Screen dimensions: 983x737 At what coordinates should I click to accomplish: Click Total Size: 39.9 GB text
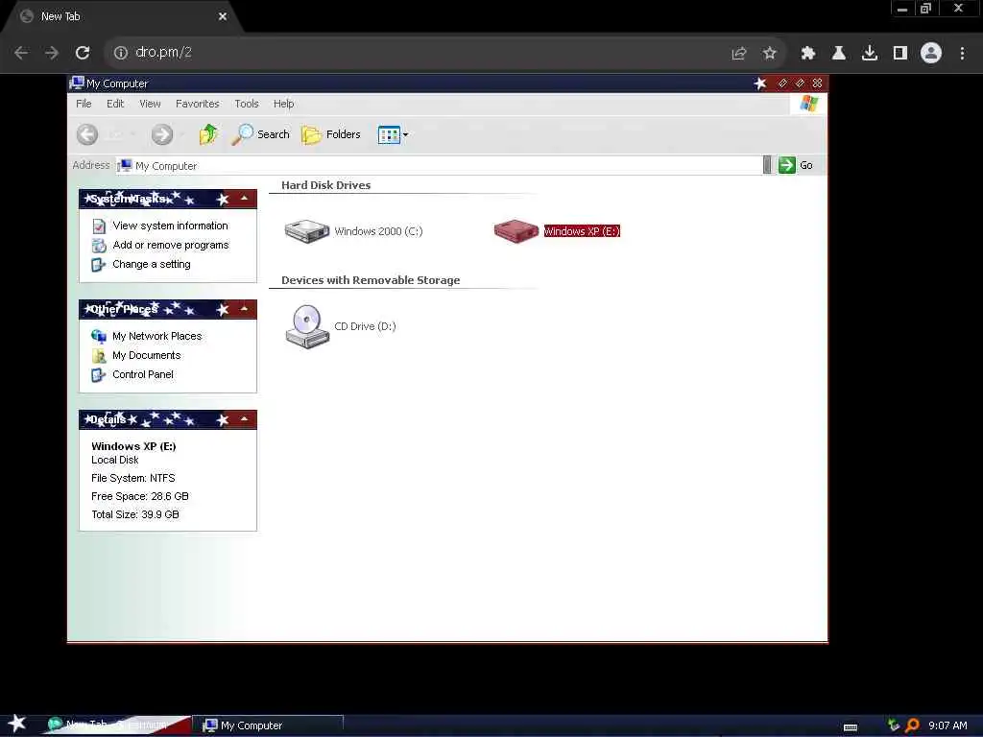(x=134, y=514)
